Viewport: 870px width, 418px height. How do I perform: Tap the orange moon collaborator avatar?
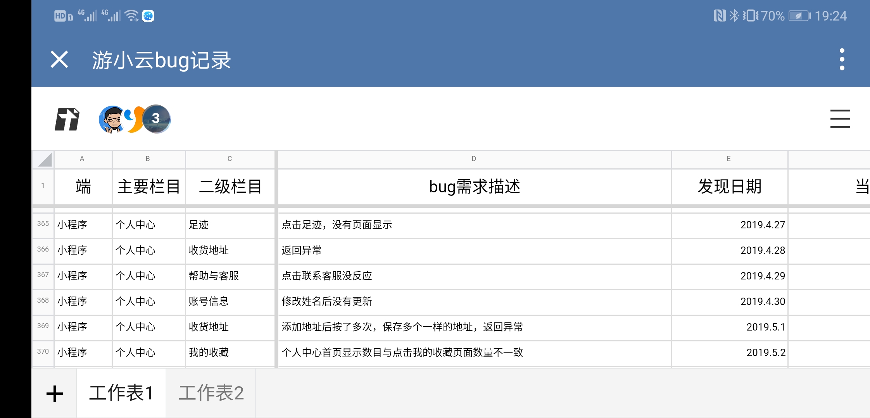(x=134, y=119)
